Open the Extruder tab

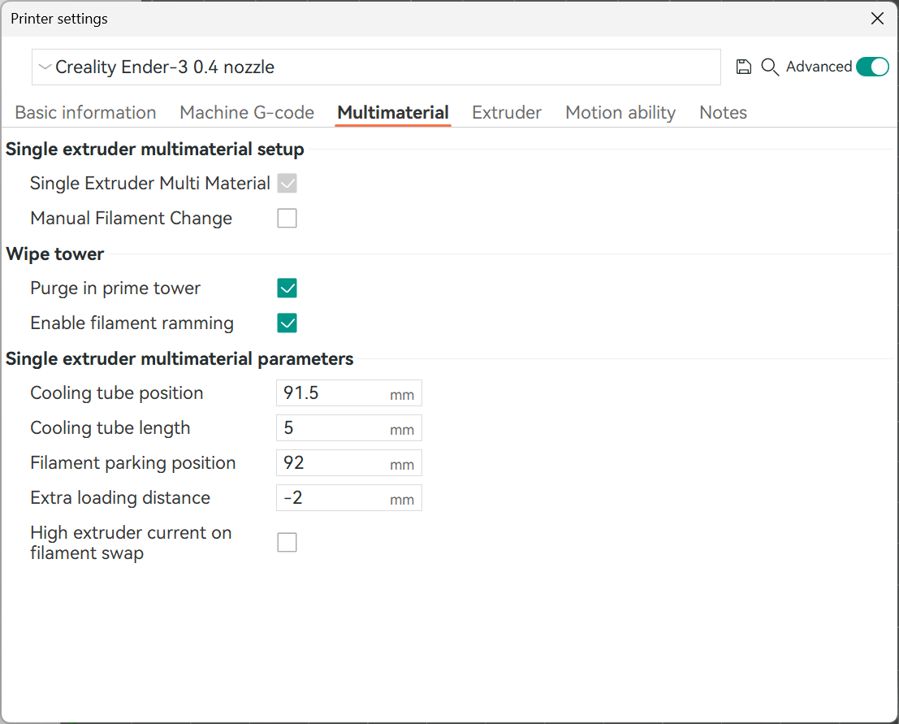tap(507, 112)
